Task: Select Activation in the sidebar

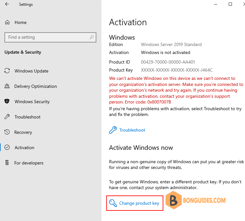Action: coord(24,148)
